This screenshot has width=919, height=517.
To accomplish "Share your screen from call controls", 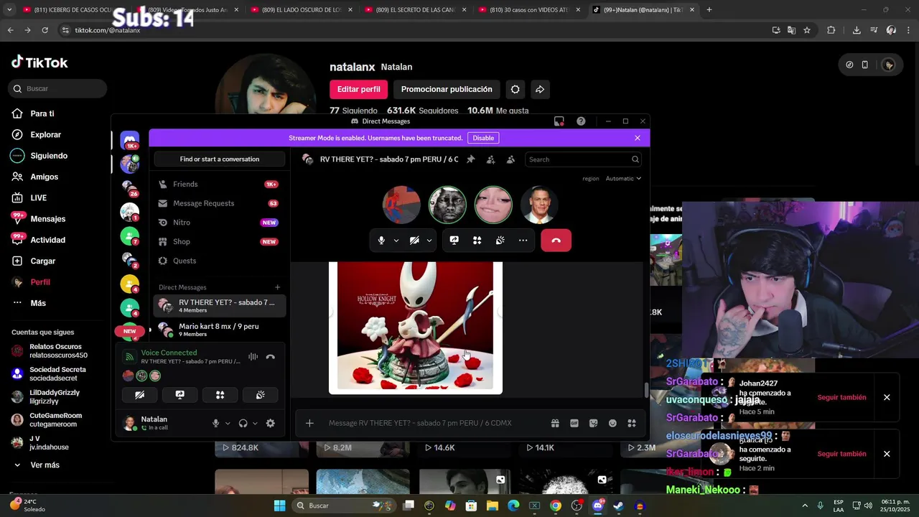I will pos(454,241).
